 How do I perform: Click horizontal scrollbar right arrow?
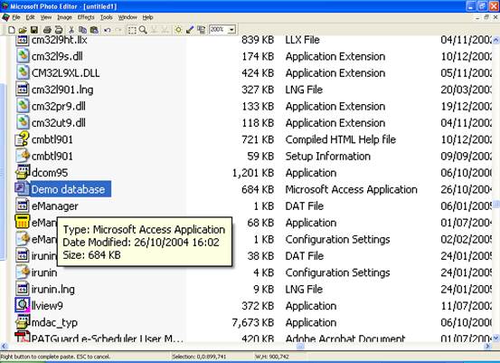pyautogui.click(x=488, y=346)
